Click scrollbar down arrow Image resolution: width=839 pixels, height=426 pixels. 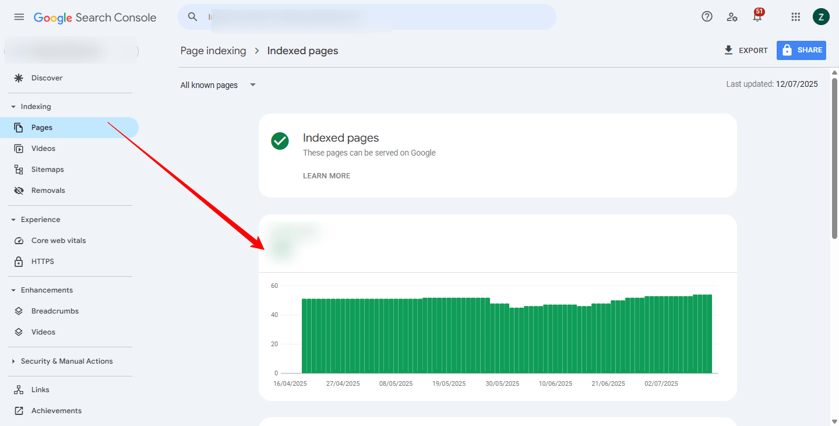834,421
